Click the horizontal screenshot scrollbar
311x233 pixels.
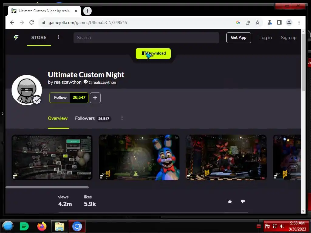pyautogui.click(x=47, y=187)
